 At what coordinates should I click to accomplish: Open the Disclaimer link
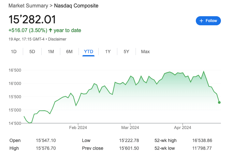click(x=57, y=39)
